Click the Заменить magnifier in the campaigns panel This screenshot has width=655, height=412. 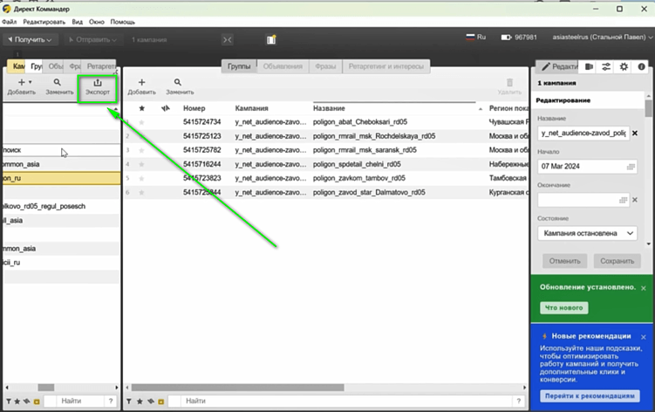tap(58, 82)
